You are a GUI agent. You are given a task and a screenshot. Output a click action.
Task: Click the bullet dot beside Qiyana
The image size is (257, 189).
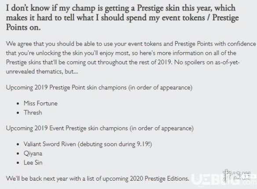point(18,154)
